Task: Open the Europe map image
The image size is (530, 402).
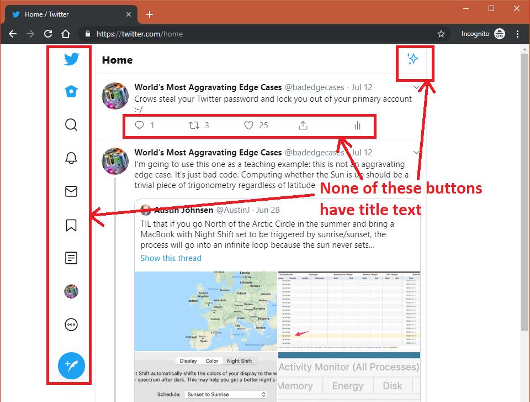Action: coord(205,311)
